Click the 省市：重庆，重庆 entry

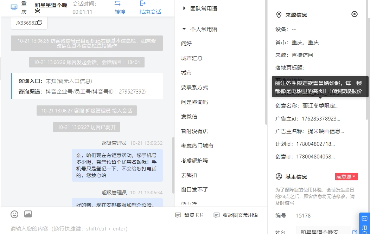(x=297, y=43)
